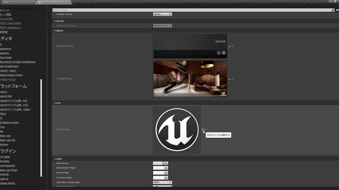Reset editor splash (エディタスプラッシュ) to default
Image resolution: width=339 pixels, height=190 pixels.
coord(232,46)
